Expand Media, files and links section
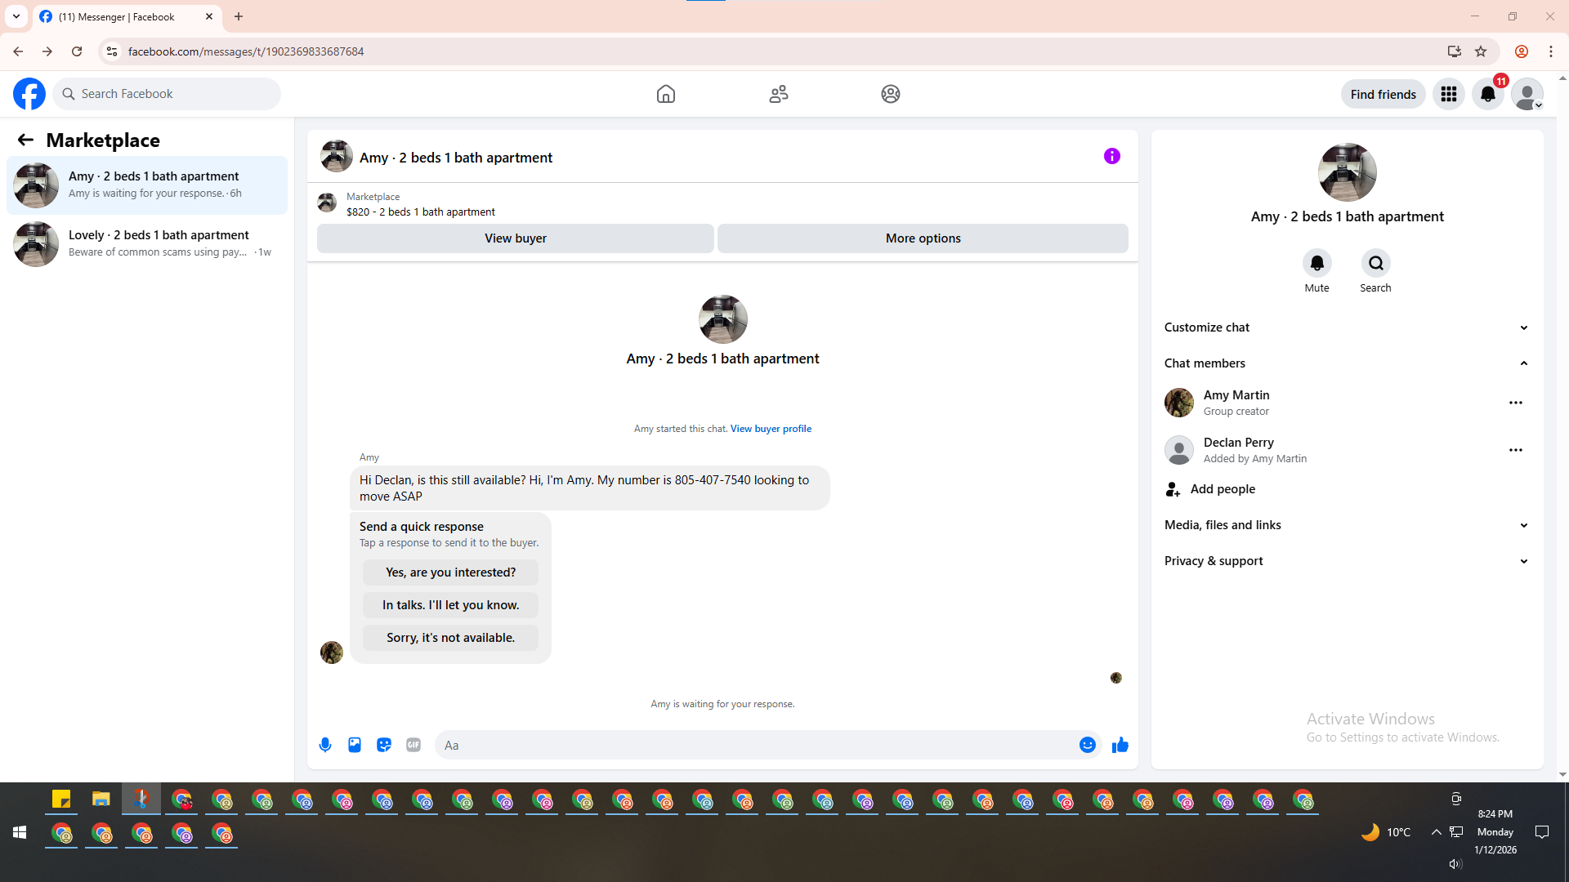 click(1346, 525)
